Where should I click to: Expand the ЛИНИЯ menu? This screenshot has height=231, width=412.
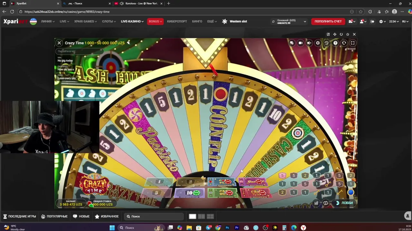click(x=48, y=21)
